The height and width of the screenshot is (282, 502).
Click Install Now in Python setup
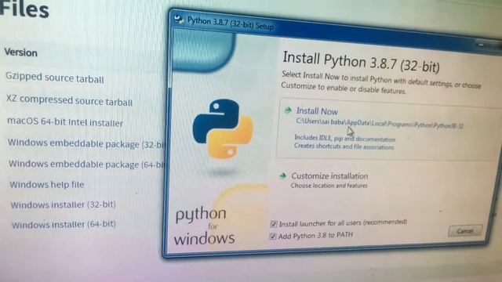317,111
